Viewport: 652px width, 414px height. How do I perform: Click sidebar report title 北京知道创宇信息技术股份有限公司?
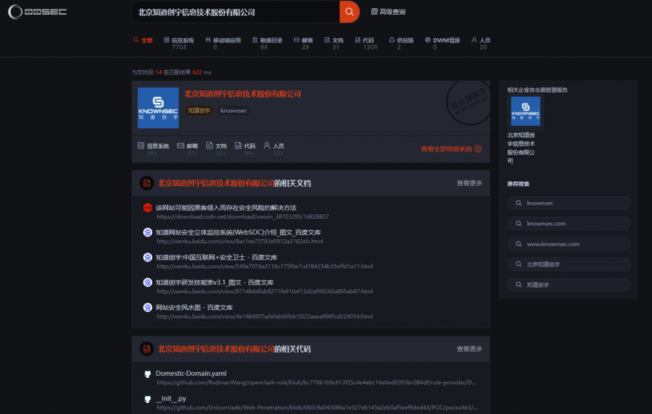pyautogui.click(x=521, y=148)
